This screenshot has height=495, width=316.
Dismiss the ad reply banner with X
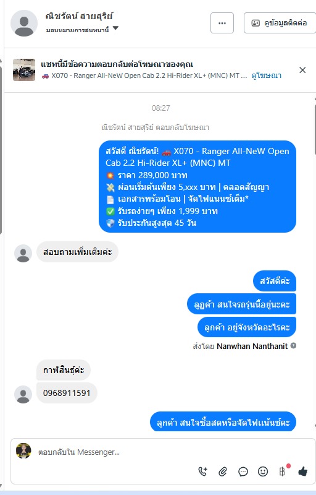point(302,70)
